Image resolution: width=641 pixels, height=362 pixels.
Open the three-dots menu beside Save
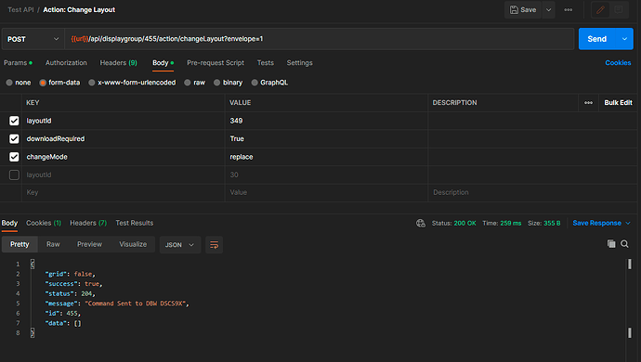pyautogui.click(x=569, y=10)
